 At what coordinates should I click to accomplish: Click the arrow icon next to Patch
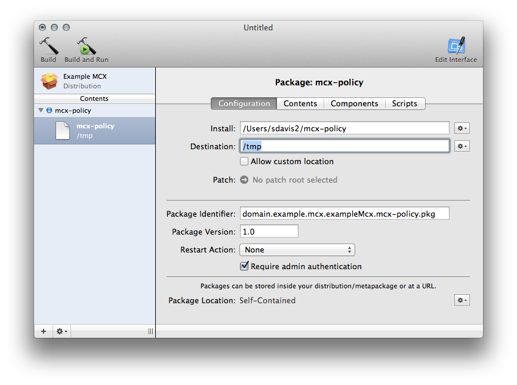[x=244, y=180]
